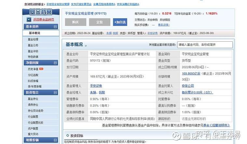Screen dimensions: 247x144
Task: Open 持仓变动走势 sidebar item
Action: point(35,111)
